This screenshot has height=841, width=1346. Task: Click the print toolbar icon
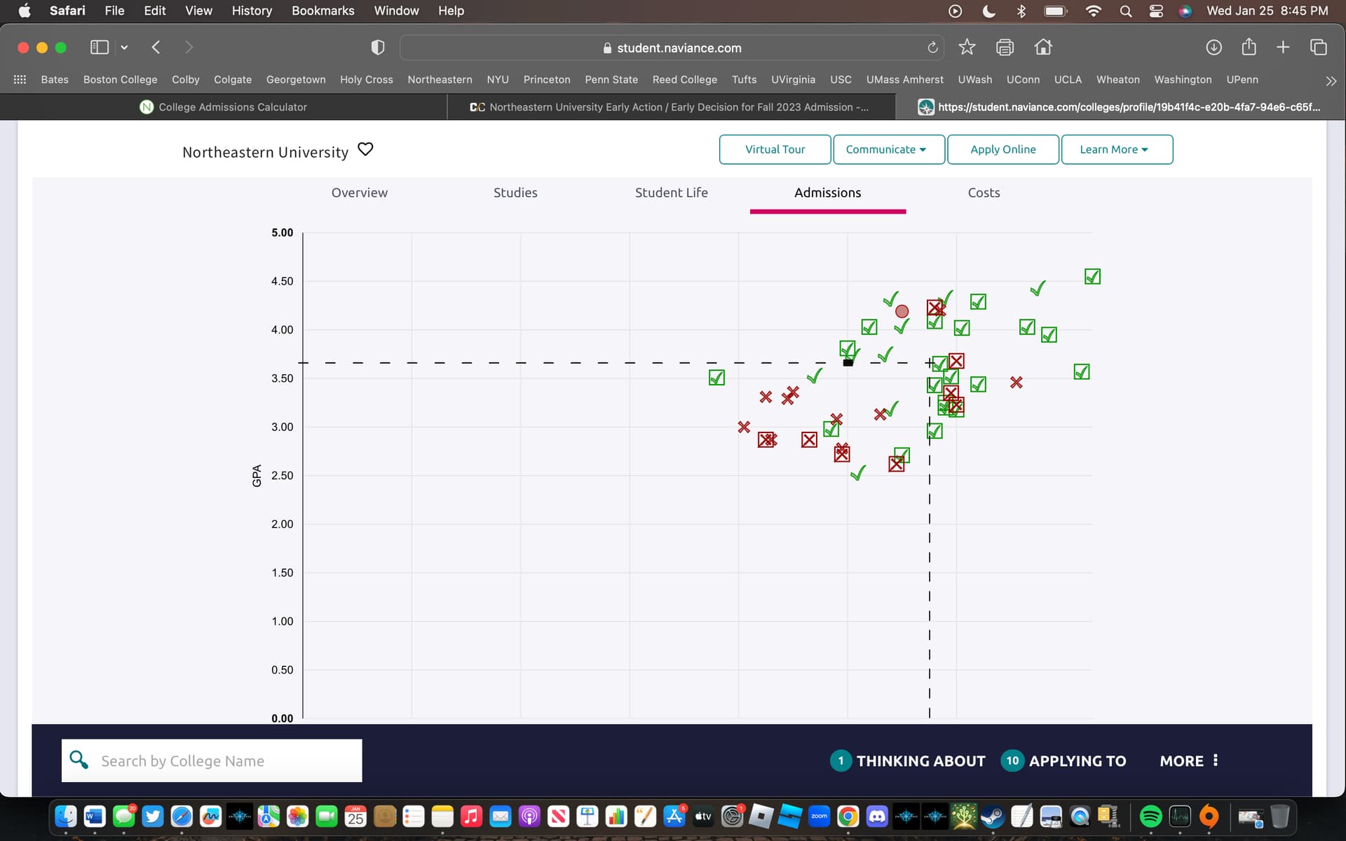(x=1005, y=47)
